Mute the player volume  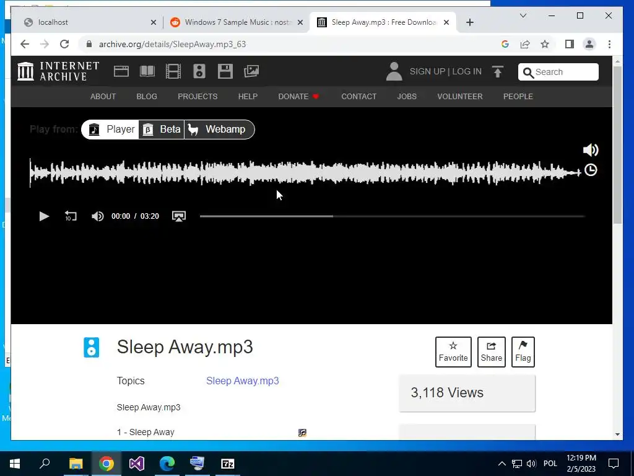(97, 216)
